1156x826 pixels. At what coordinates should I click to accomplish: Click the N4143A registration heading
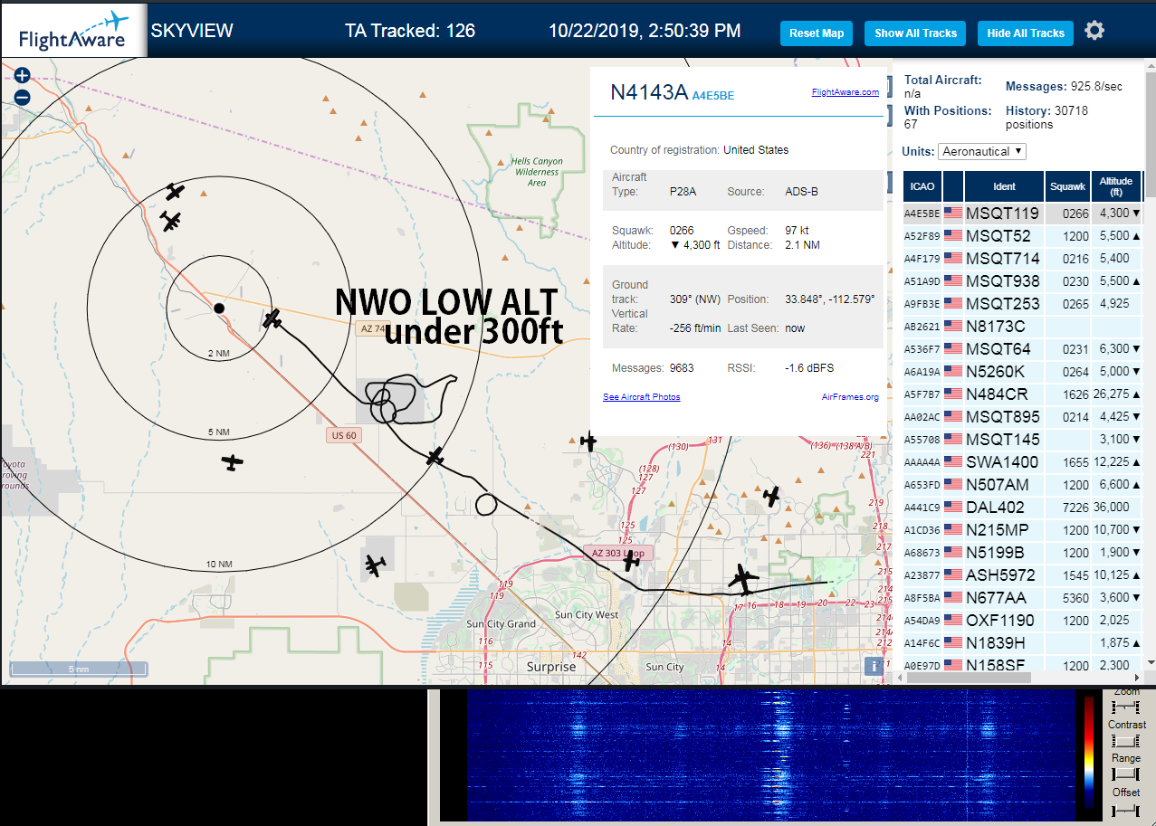pyautogui.click(x=649, y=92)
